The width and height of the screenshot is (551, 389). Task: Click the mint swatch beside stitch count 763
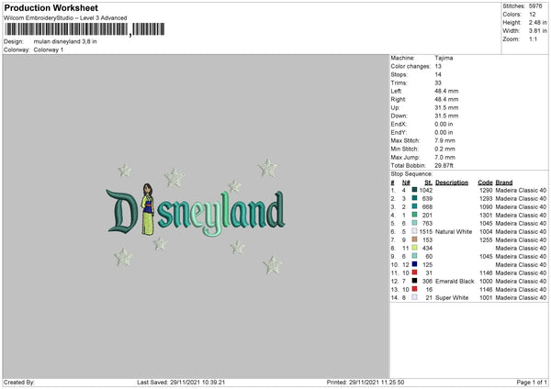pos(414,223)
